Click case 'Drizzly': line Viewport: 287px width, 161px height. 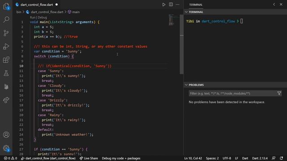point(53,100)
